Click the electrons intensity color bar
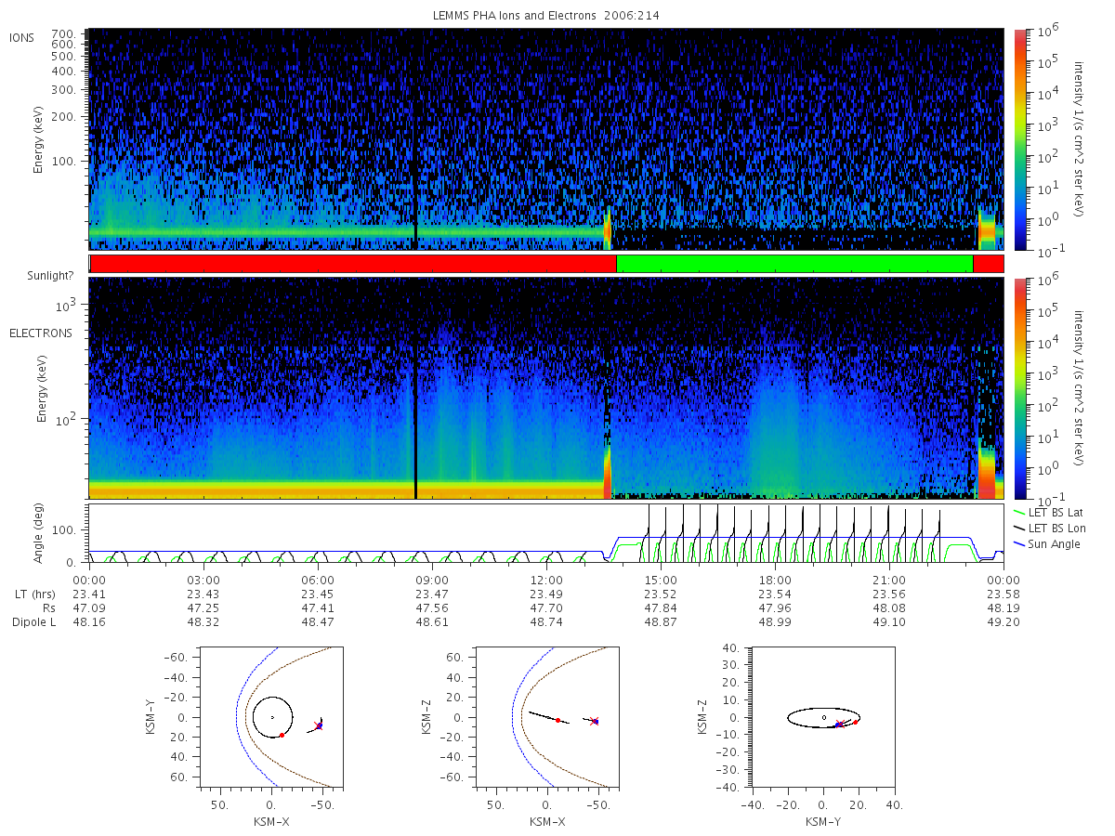The height and width of the screenshot is (836, 1115). (x=1020, y=388)
